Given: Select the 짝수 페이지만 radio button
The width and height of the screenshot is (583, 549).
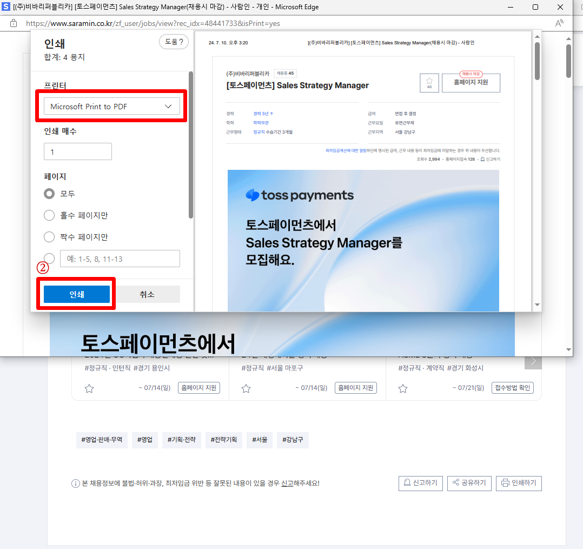Looking at the screenshot, I should 49,237.
